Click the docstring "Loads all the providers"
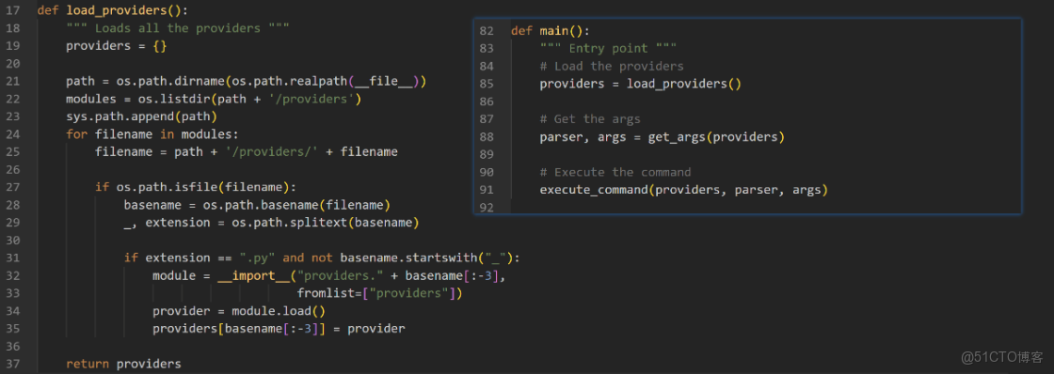The width and height of the screenshot is (1054, 374). [x=178, y=28]
